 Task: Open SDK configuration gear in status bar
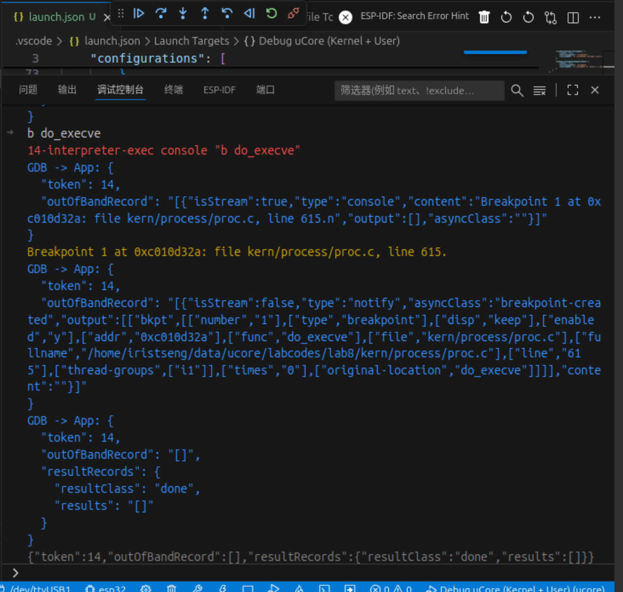coord(145,588)
